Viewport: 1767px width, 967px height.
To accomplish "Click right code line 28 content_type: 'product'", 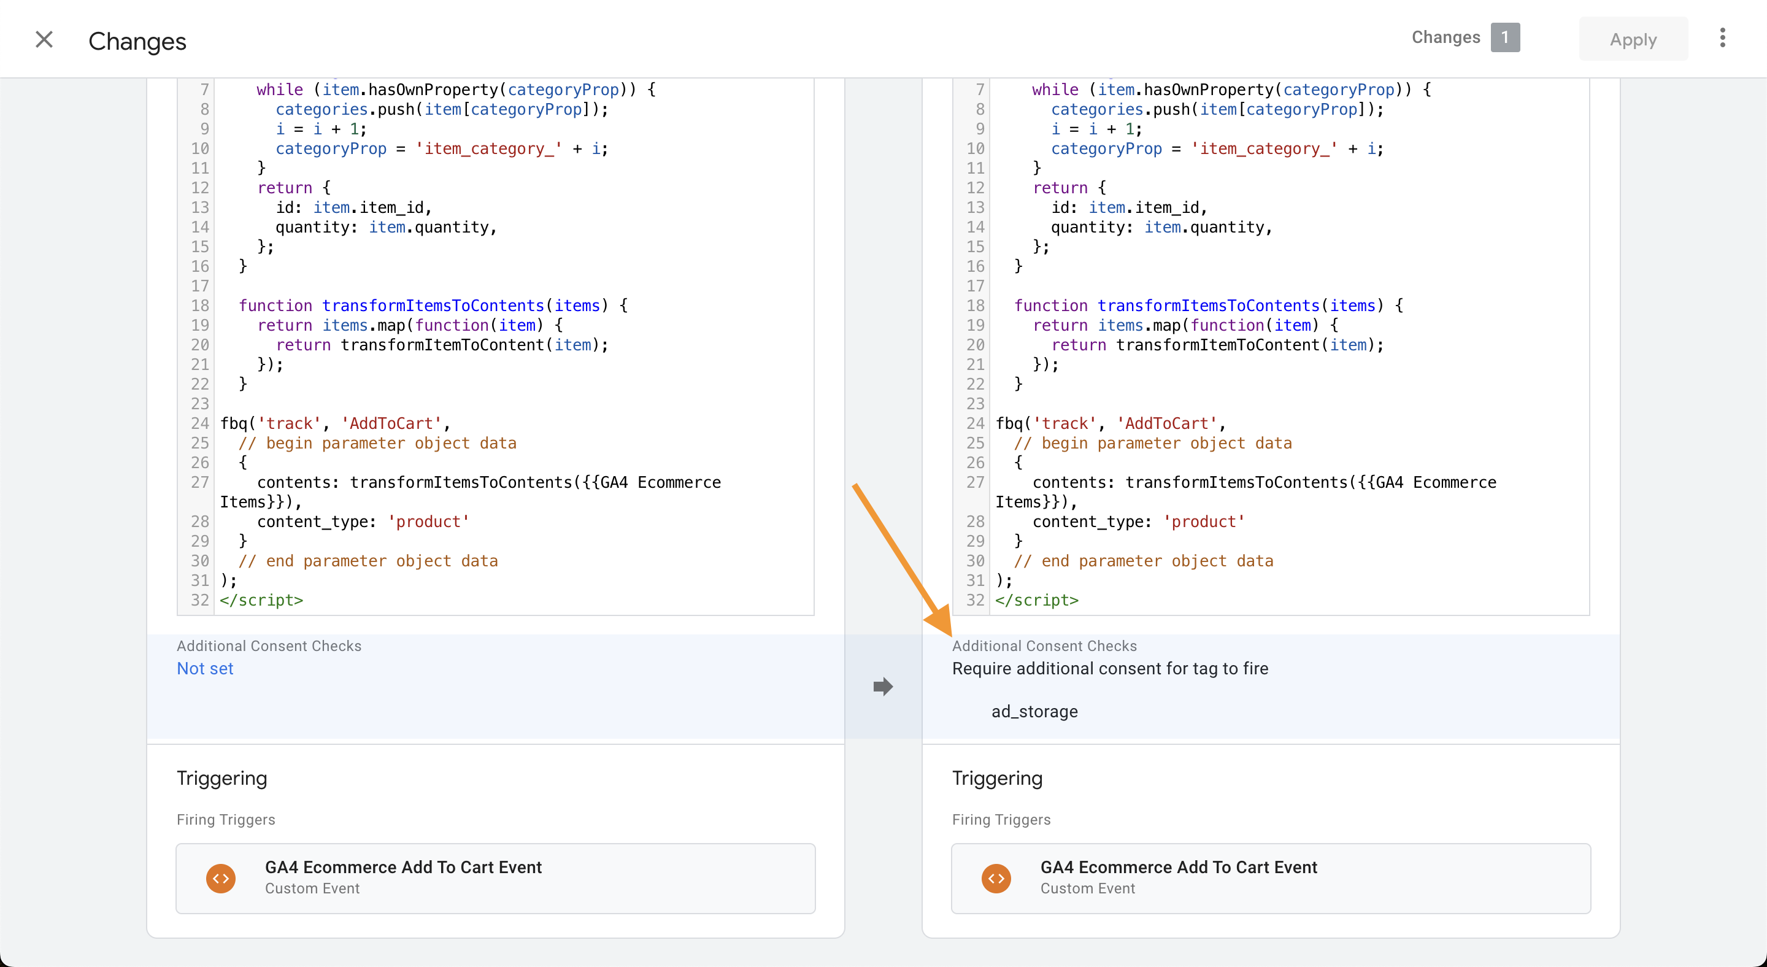I will click(1139, 521).
